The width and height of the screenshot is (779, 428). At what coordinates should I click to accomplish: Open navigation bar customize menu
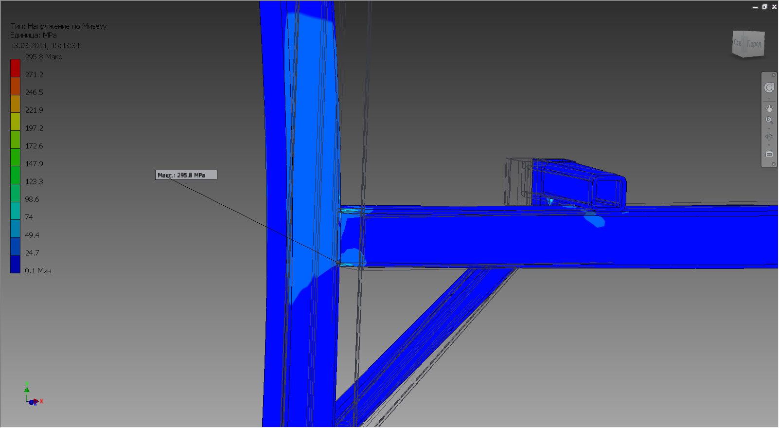point(774,164)
